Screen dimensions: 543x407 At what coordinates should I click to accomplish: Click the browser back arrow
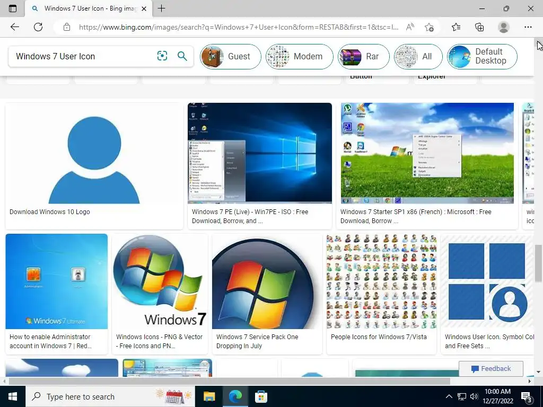pyautogui.click(x=14, y=27)
